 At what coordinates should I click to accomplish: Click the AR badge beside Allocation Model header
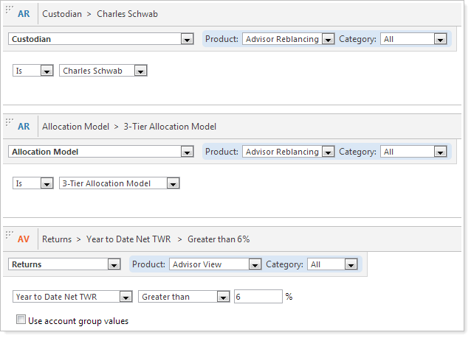click(x=24, y=127)
